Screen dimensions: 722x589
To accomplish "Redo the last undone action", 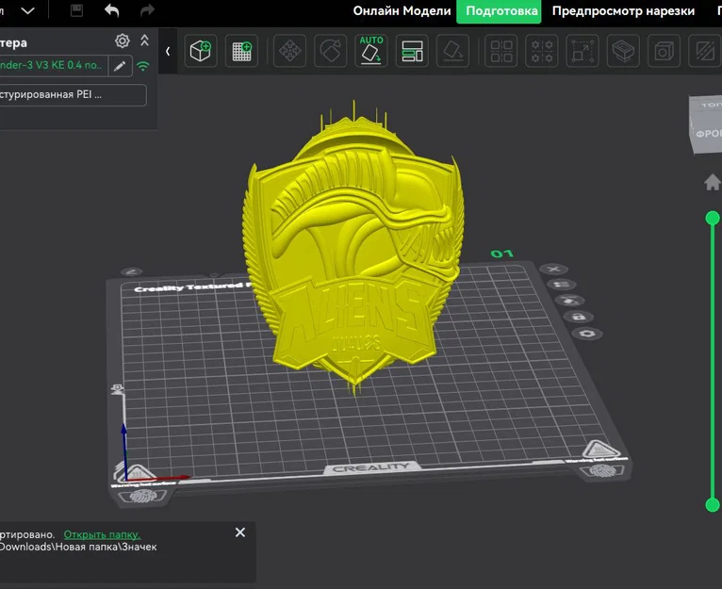I will click(x=147, y=10).
